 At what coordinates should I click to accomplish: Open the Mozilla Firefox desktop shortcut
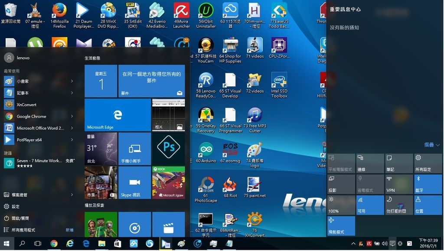tap(59, 16)
